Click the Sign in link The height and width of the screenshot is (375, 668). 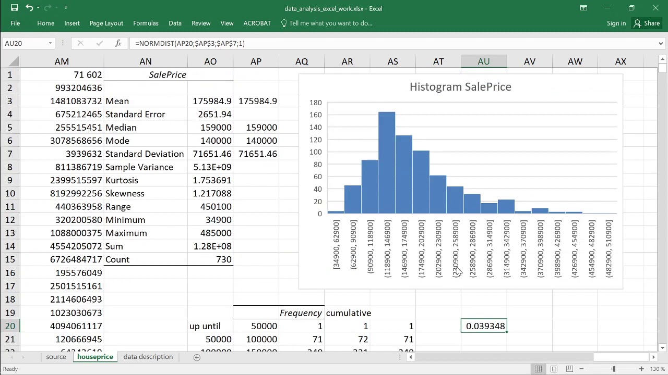616,23
